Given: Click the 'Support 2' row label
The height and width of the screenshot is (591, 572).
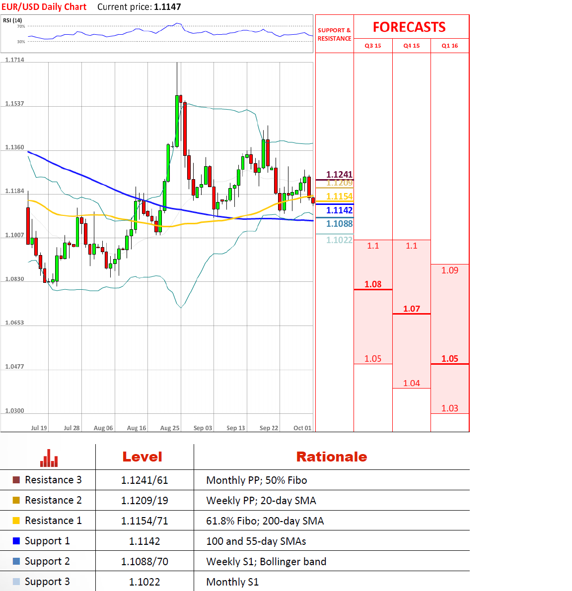Looking at the screenshot, I should [47, 562].
